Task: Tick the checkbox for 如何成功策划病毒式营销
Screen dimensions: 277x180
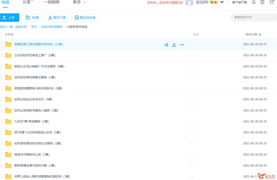Action: (1, 77)
